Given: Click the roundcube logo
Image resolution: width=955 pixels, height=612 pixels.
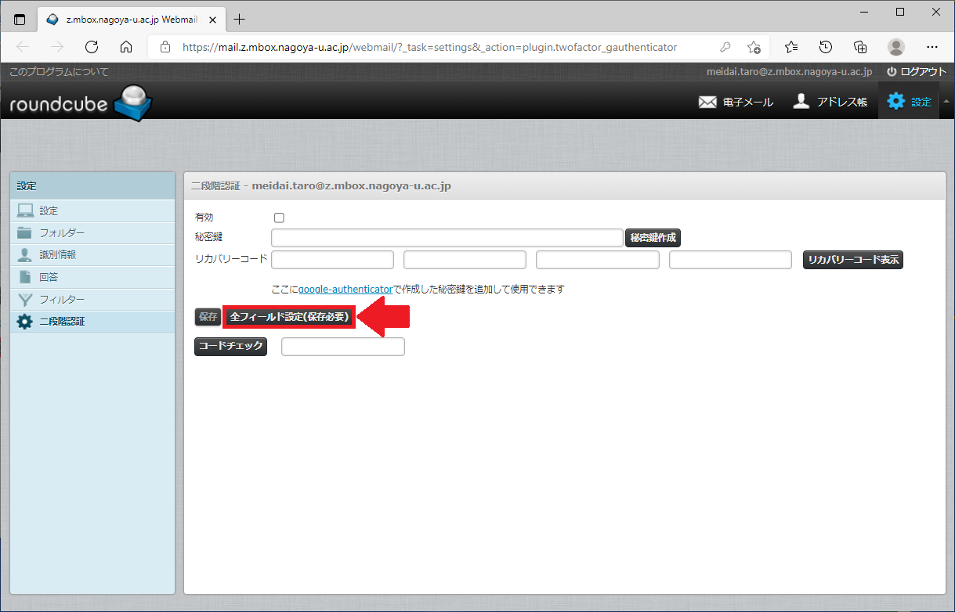Looking at the screenshot, I should coord(81,103).
